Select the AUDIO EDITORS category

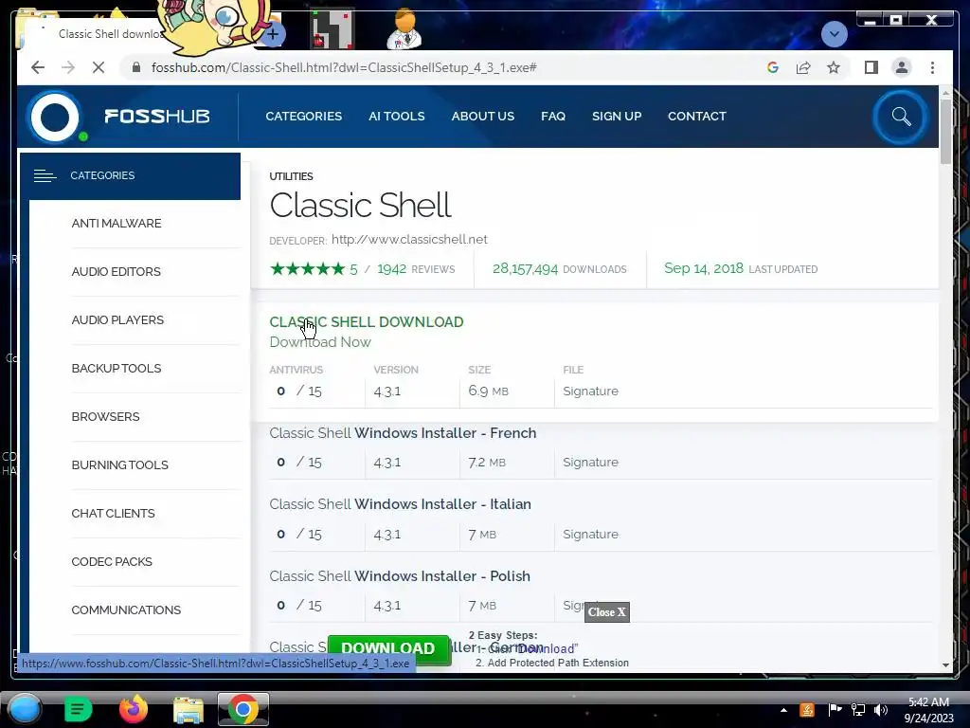click(x=116, y=272)
